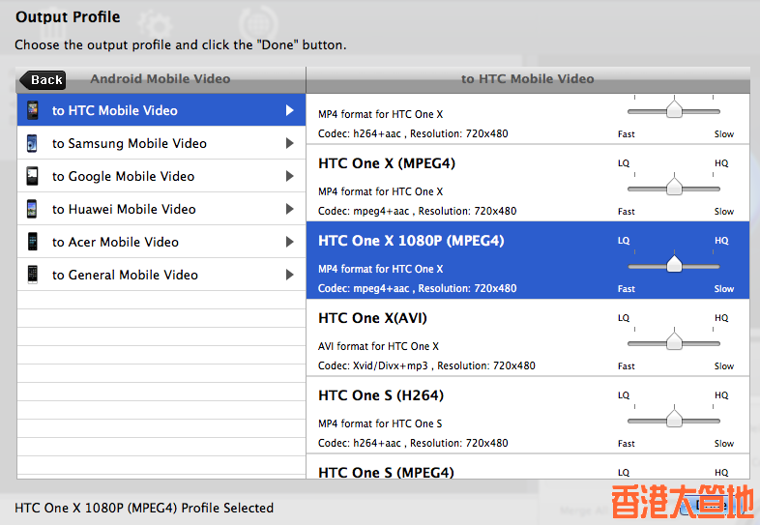Click the General mobile phone icon
Viewport: 760px width, 525px height.
(x=33, y=275)
